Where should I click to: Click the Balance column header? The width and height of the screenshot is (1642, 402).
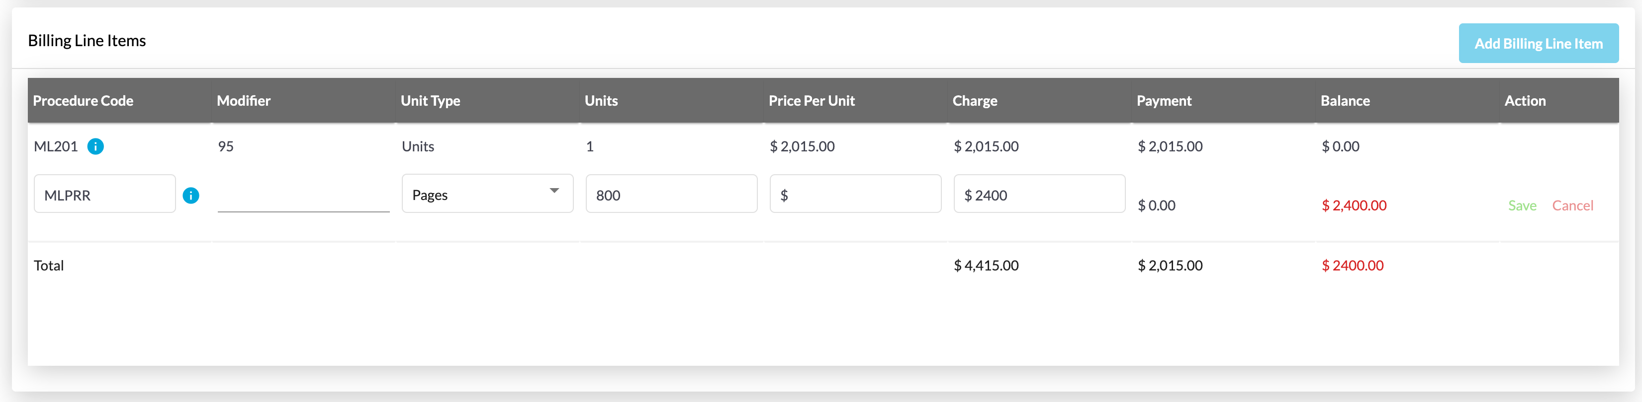coord(1345,100)
